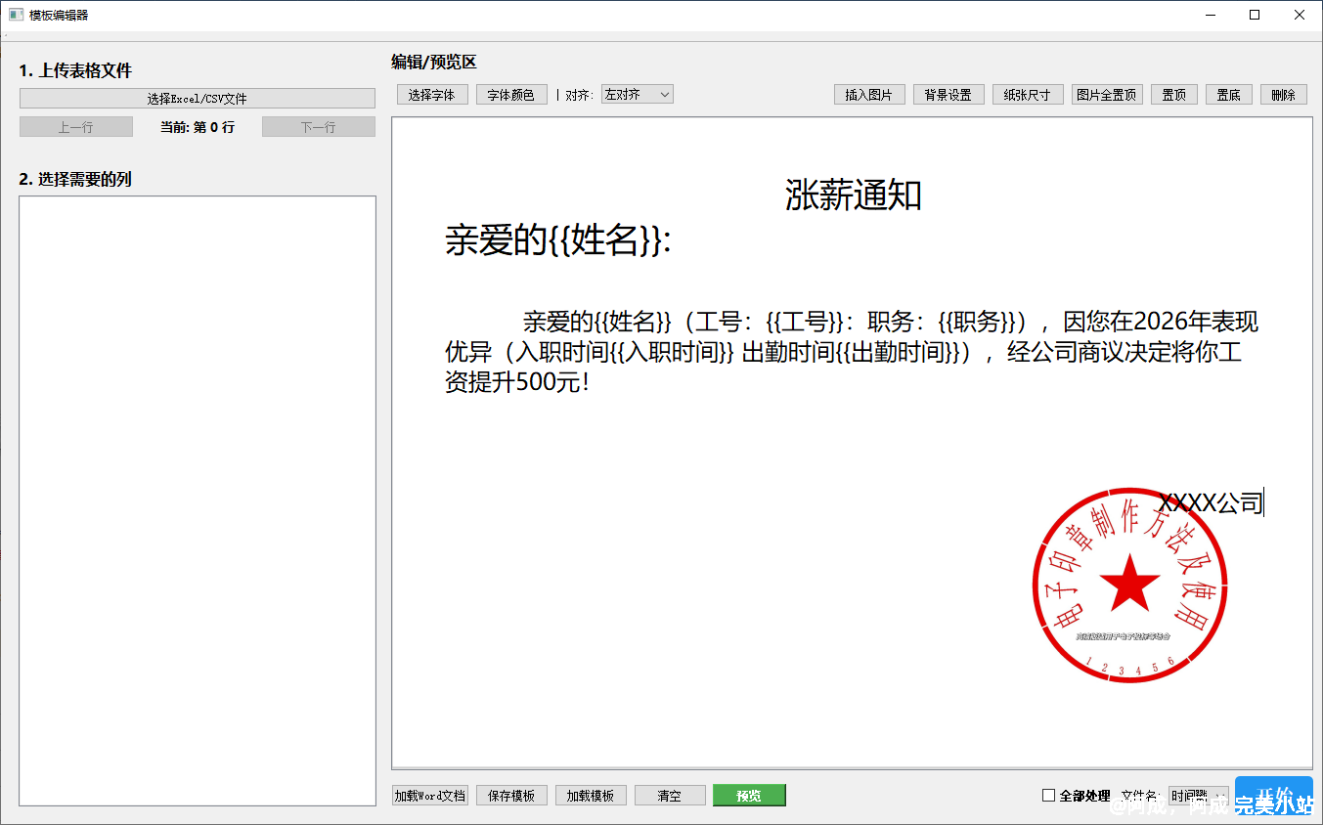Open background settings (背景设置)
The width and height of the screenshot is (1323, 825).
coord(948,94)
